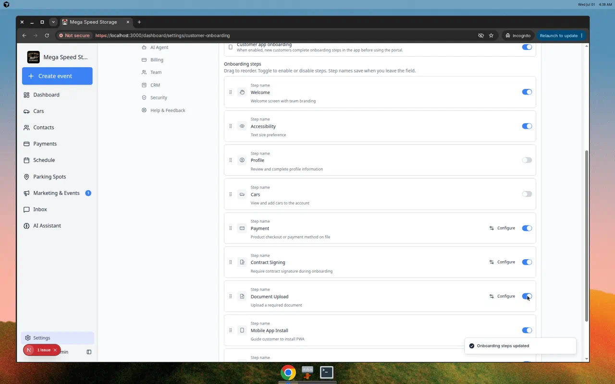Disable the Payment step toggle

click(527, 228)
